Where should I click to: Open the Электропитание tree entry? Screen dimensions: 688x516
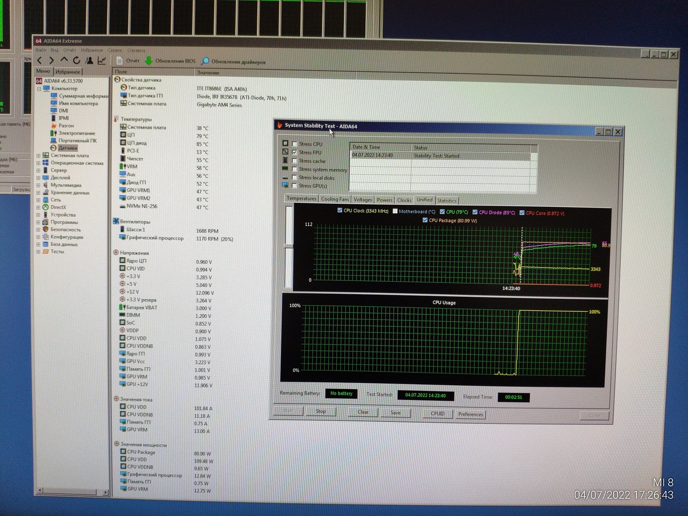[x=73, y=133]
